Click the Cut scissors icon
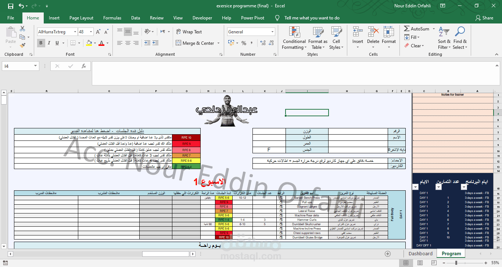This screenshot has width=502, height=267. tap(22, 29)
